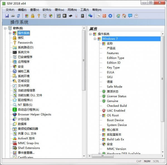Open the 软件(S) menu
Screen dimensions: 167x165
(x=47, y=10)
